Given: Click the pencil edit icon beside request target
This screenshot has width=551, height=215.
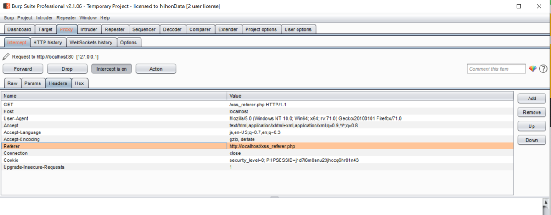Looking at the screenshot, I should (x=6, y=57).
